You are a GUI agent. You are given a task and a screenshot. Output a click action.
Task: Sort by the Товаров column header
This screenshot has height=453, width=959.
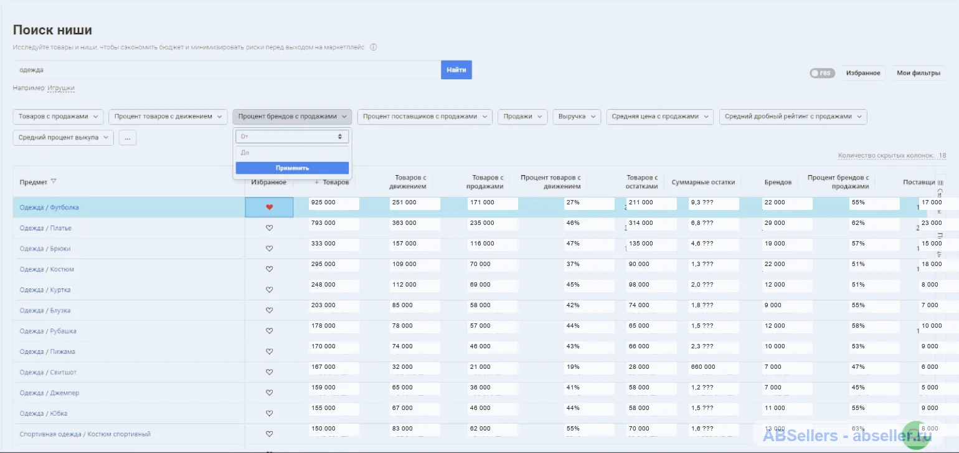[x=336, y=182]
